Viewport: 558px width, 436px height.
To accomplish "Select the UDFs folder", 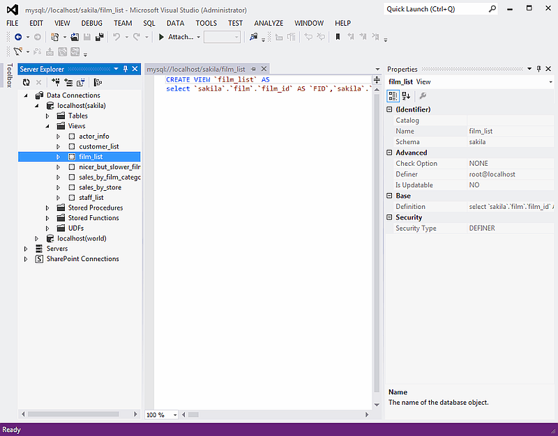I will 76,228.
